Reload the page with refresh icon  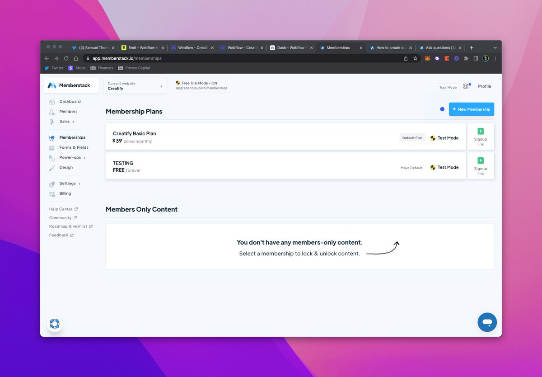(66, 58)
